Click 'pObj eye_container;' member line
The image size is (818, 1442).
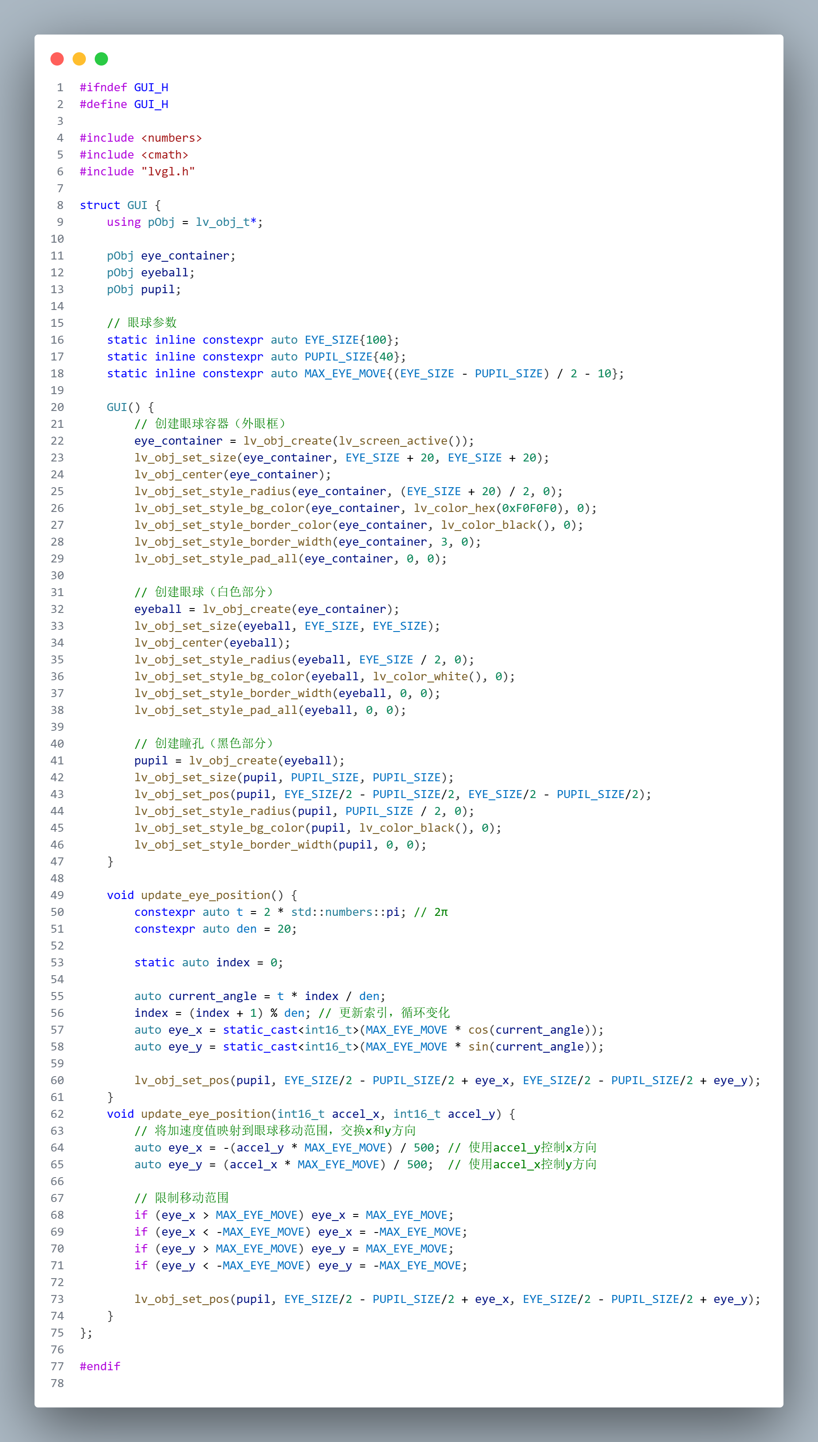pyautogui.click(x=171, y=256)
